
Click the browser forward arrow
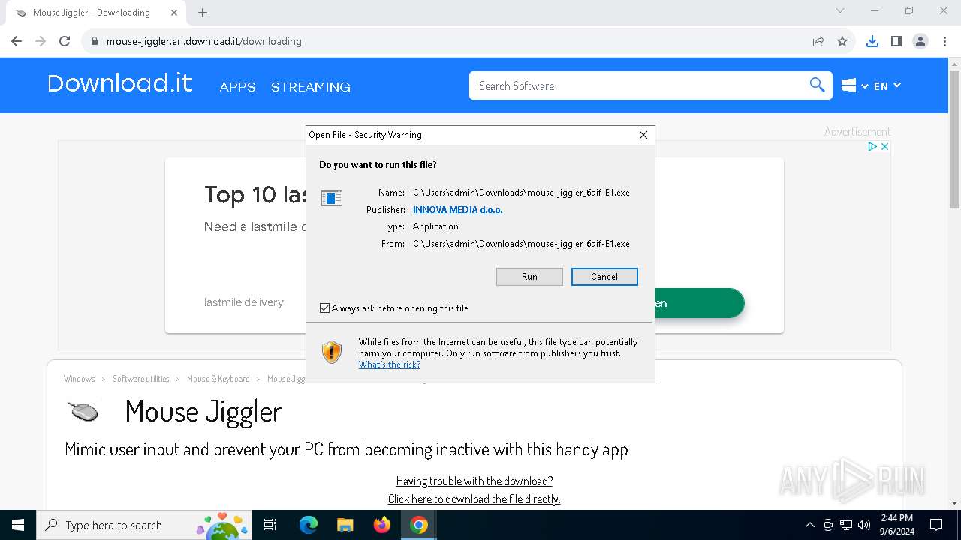41,41
